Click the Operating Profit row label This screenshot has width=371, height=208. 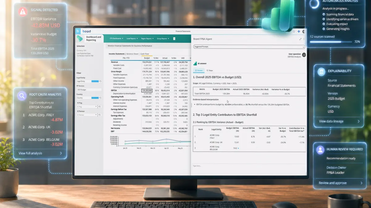(117, 97)
